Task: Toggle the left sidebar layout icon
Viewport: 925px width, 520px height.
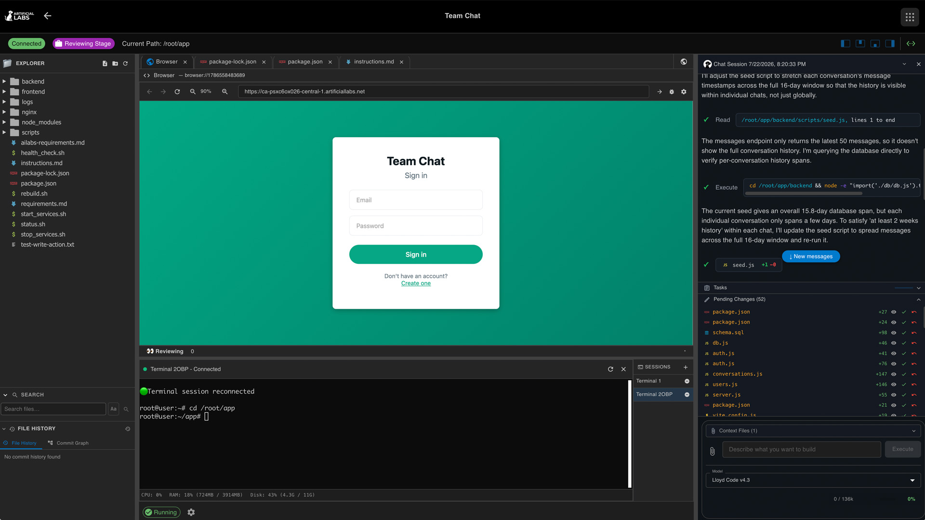Action: pos(846,44)
